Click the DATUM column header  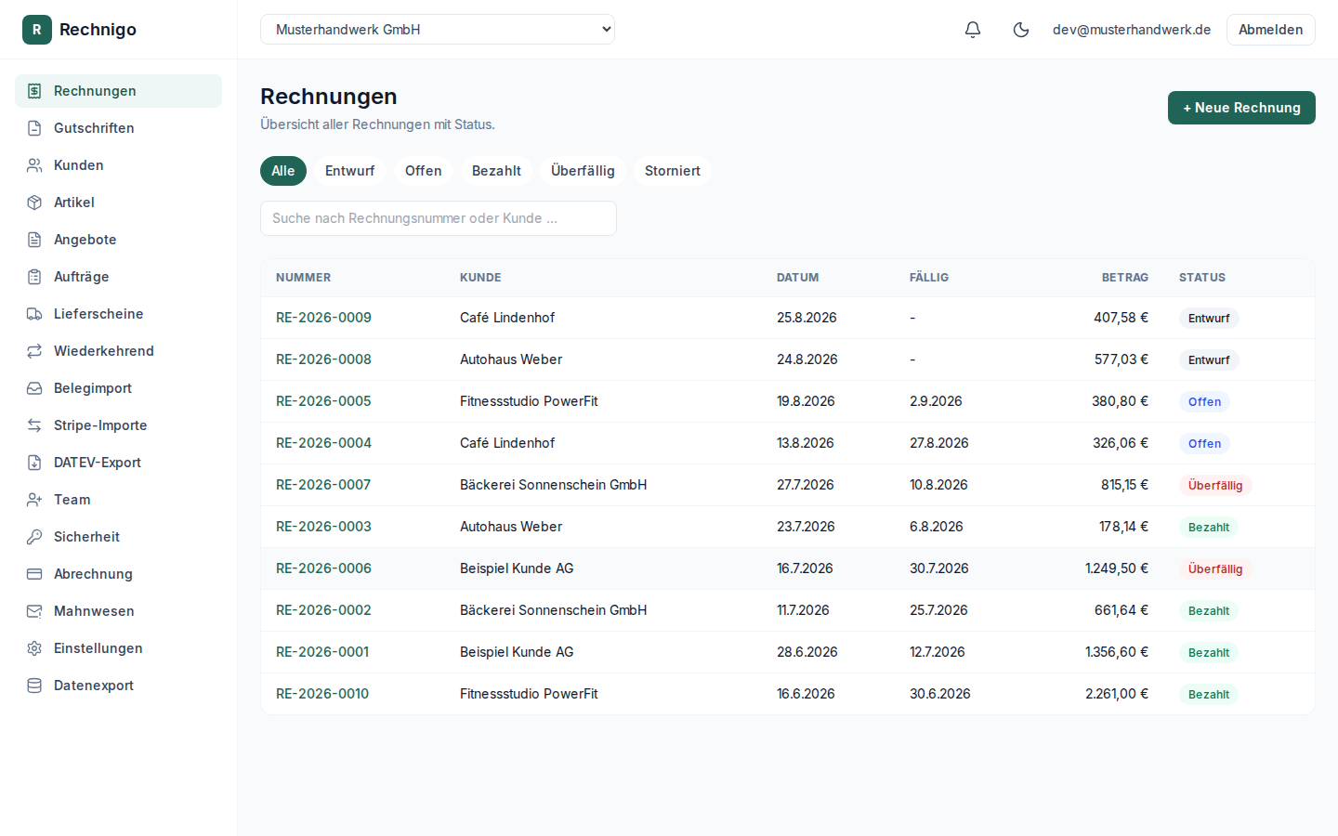click(x=798, y=278)
